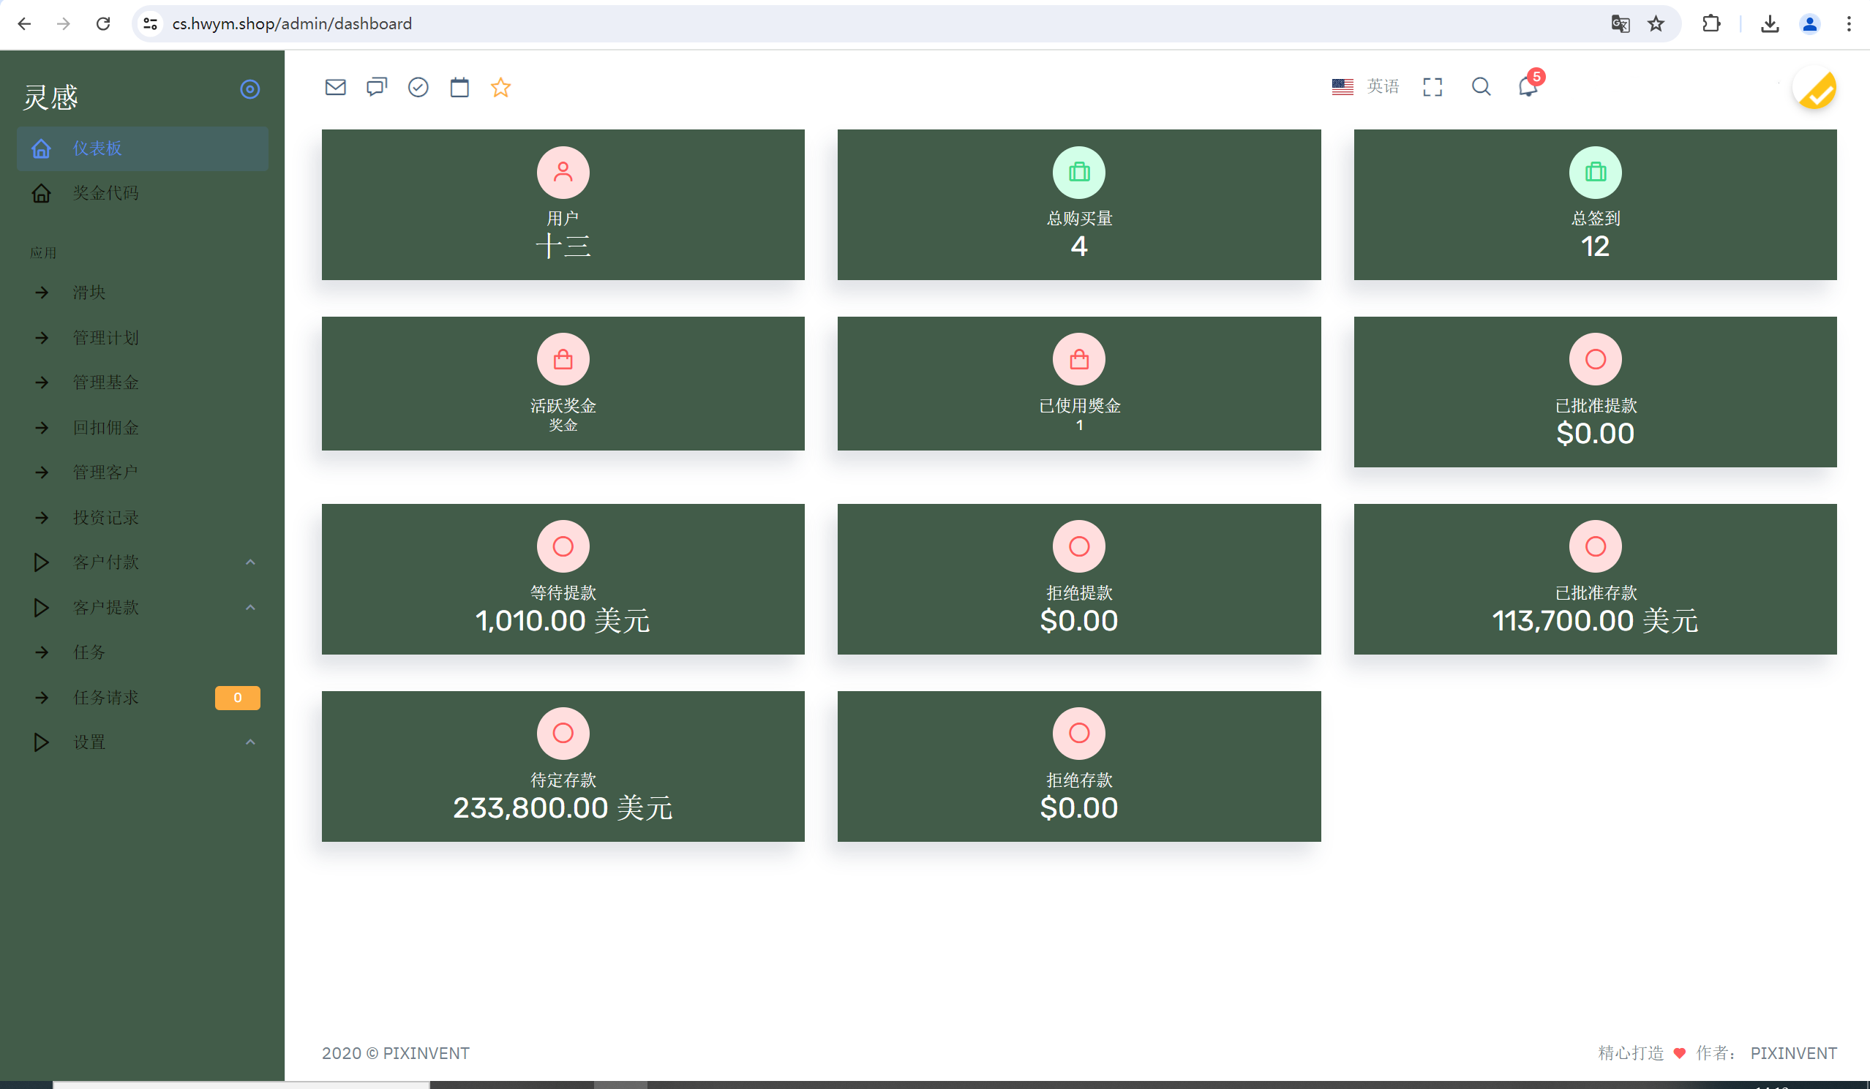Click the fullscreen expand icon

1432,86
